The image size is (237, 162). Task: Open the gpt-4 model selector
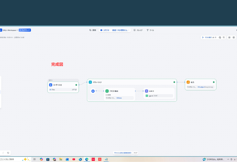151,95
